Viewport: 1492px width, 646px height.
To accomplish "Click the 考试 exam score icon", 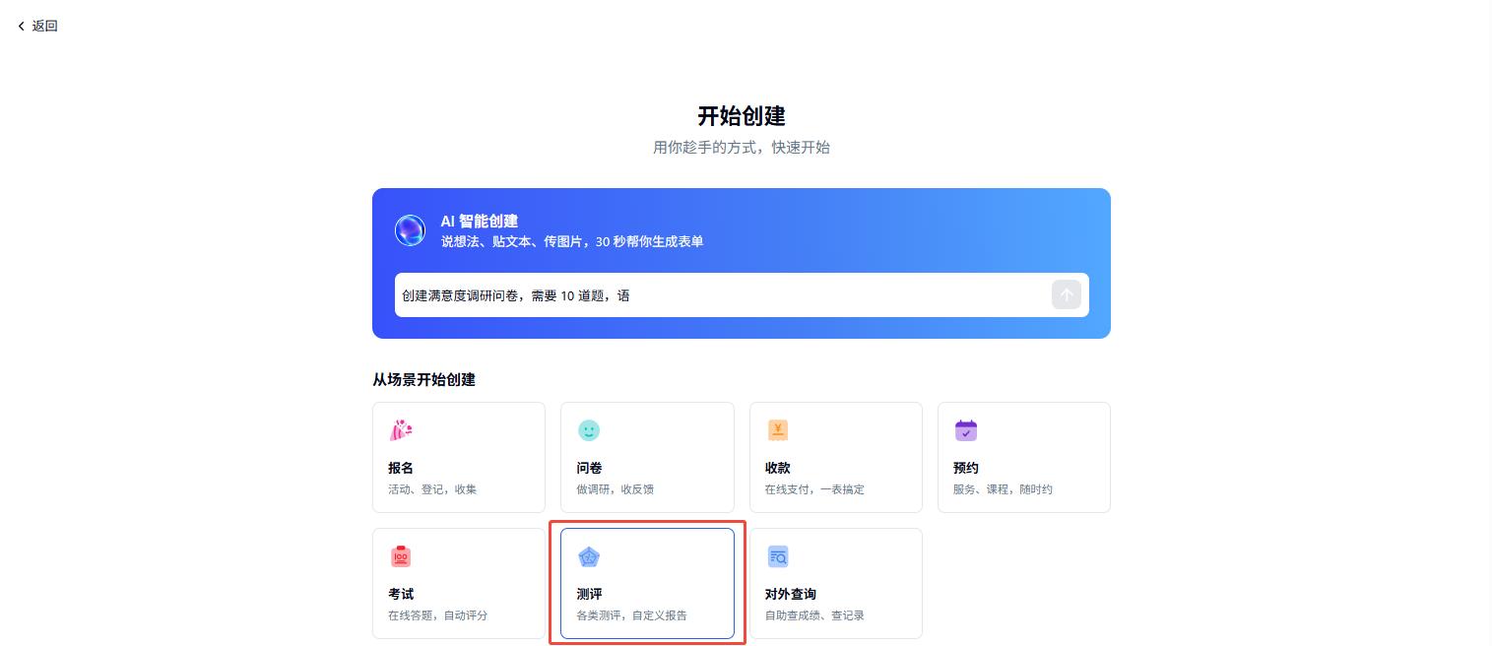I will point(401,556).
